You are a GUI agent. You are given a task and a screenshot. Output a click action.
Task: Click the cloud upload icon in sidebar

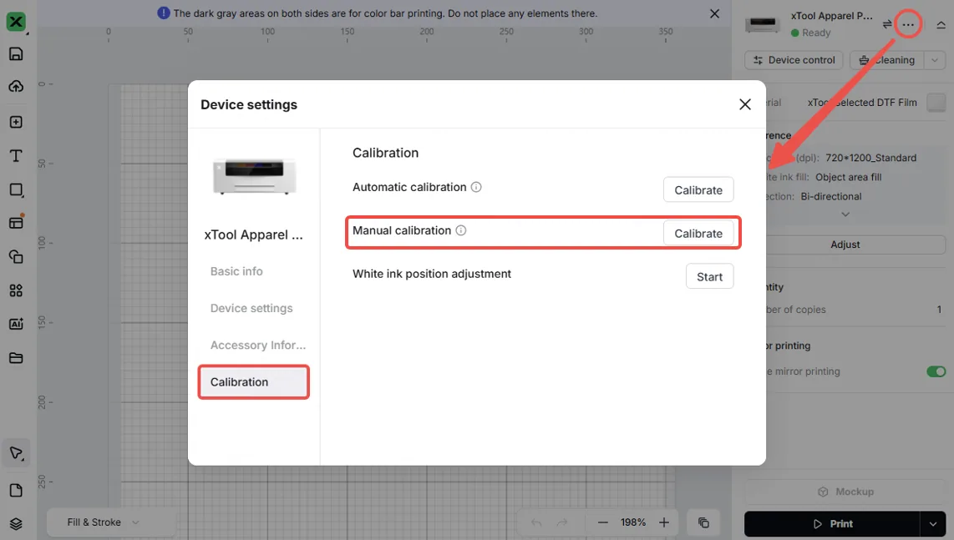16,86
